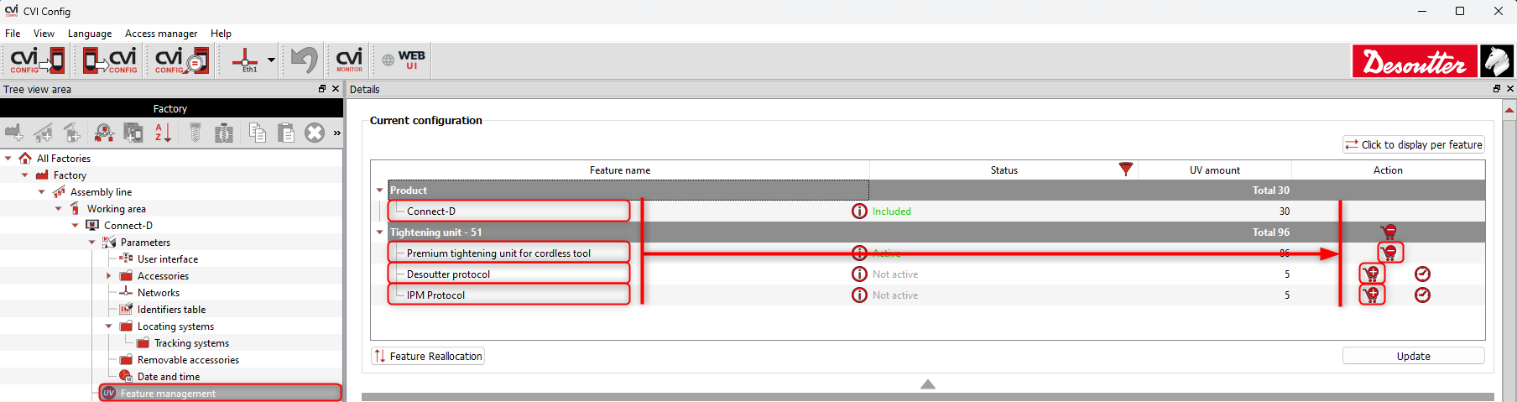The image size is (1517, 402).
Task: Click the delete X circle icon
Action: (x=315, y=133)
